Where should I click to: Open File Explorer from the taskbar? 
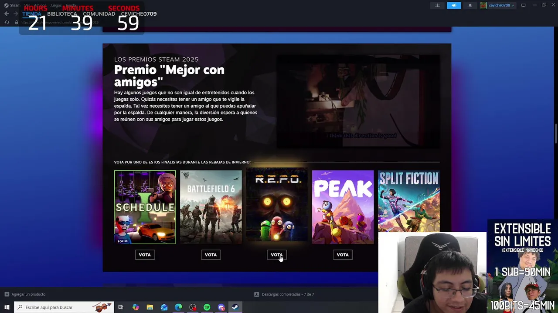150,307
